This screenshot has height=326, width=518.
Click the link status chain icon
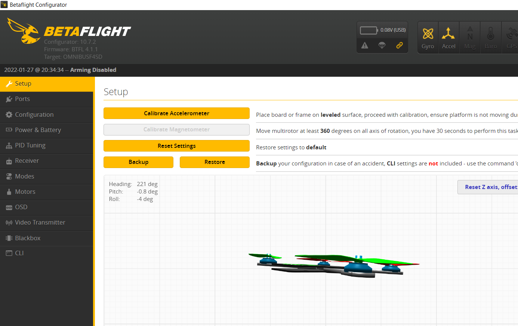coord(400,45)
